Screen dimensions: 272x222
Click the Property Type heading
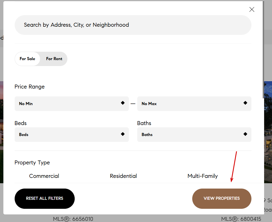32,162
